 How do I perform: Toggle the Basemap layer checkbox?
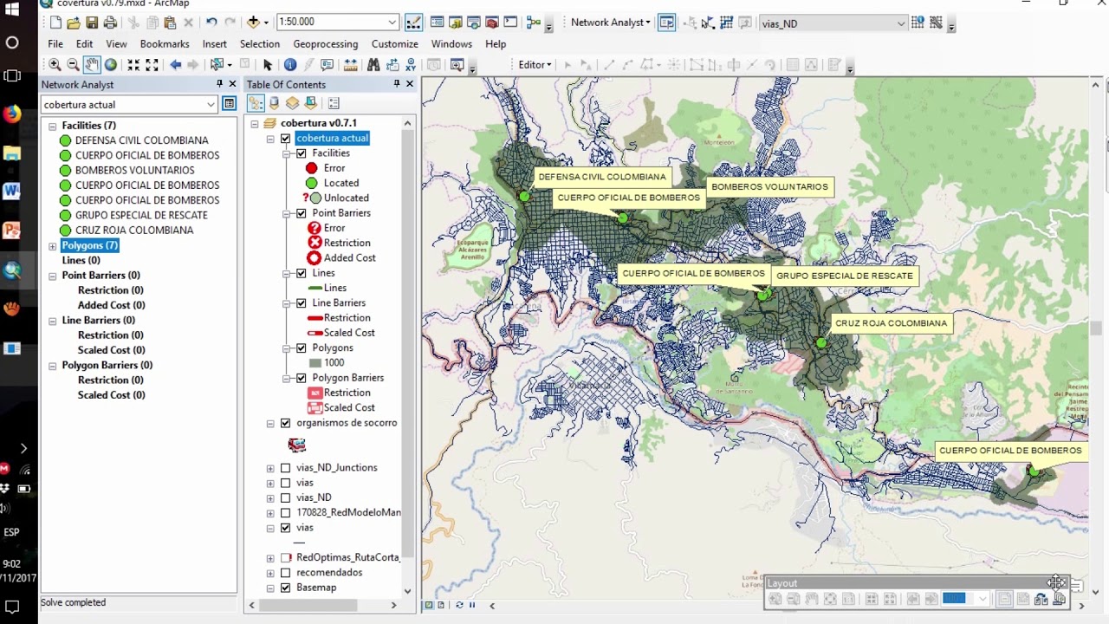click(x=286, y=588)
